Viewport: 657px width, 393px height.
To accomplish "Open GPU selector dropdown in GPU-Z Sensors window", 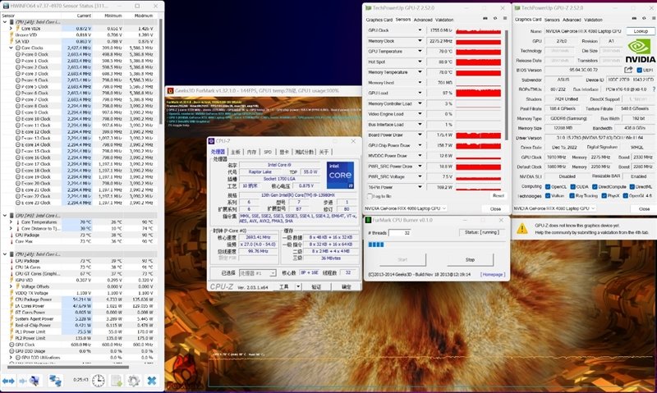I will [405, 208].
